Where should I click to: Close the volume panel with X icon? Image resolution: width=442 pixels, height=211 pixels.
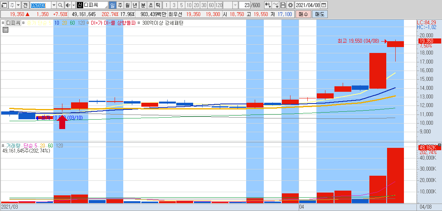click(440, 144)
